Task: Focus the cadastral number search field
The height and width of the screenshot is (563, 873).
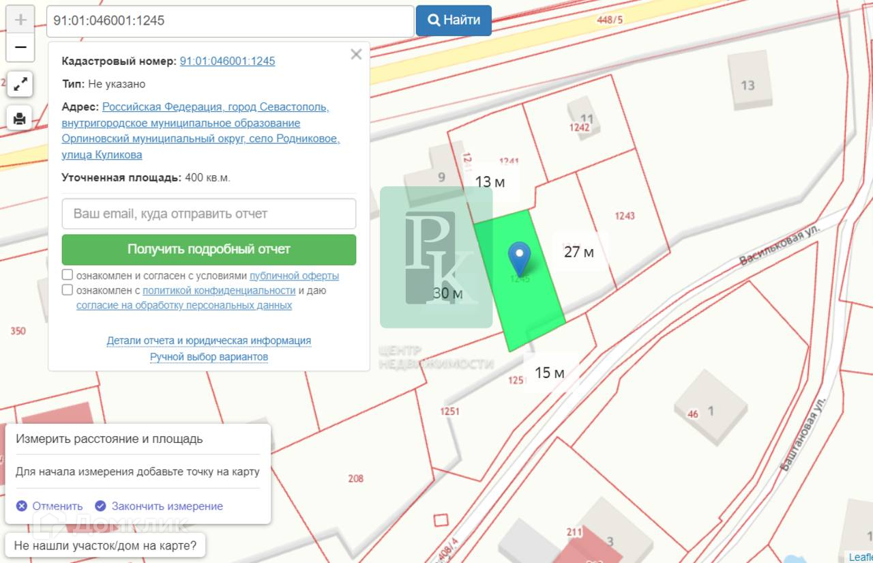Action: [x=231, y=20]
